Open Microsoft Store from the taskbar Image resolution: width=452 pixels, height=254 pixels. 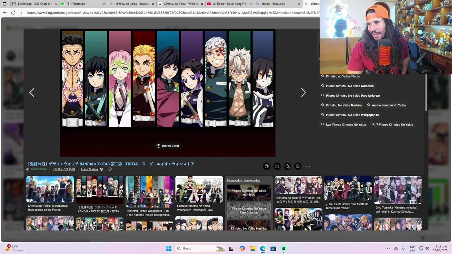pyautogui.click(x=273, y=248)
